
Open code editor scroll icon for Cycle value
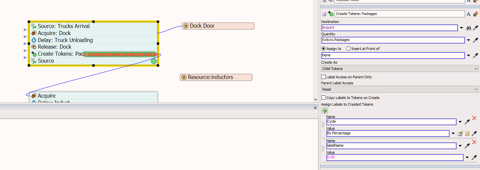467,134
